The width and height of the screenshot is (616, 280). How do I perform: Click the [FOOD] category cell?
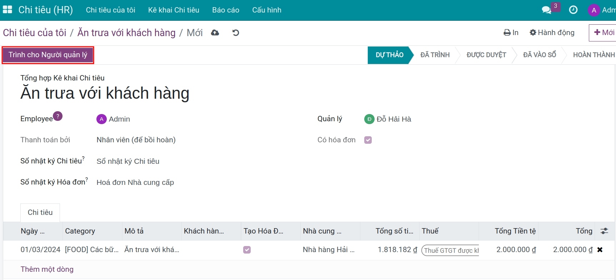click(92, 250)
